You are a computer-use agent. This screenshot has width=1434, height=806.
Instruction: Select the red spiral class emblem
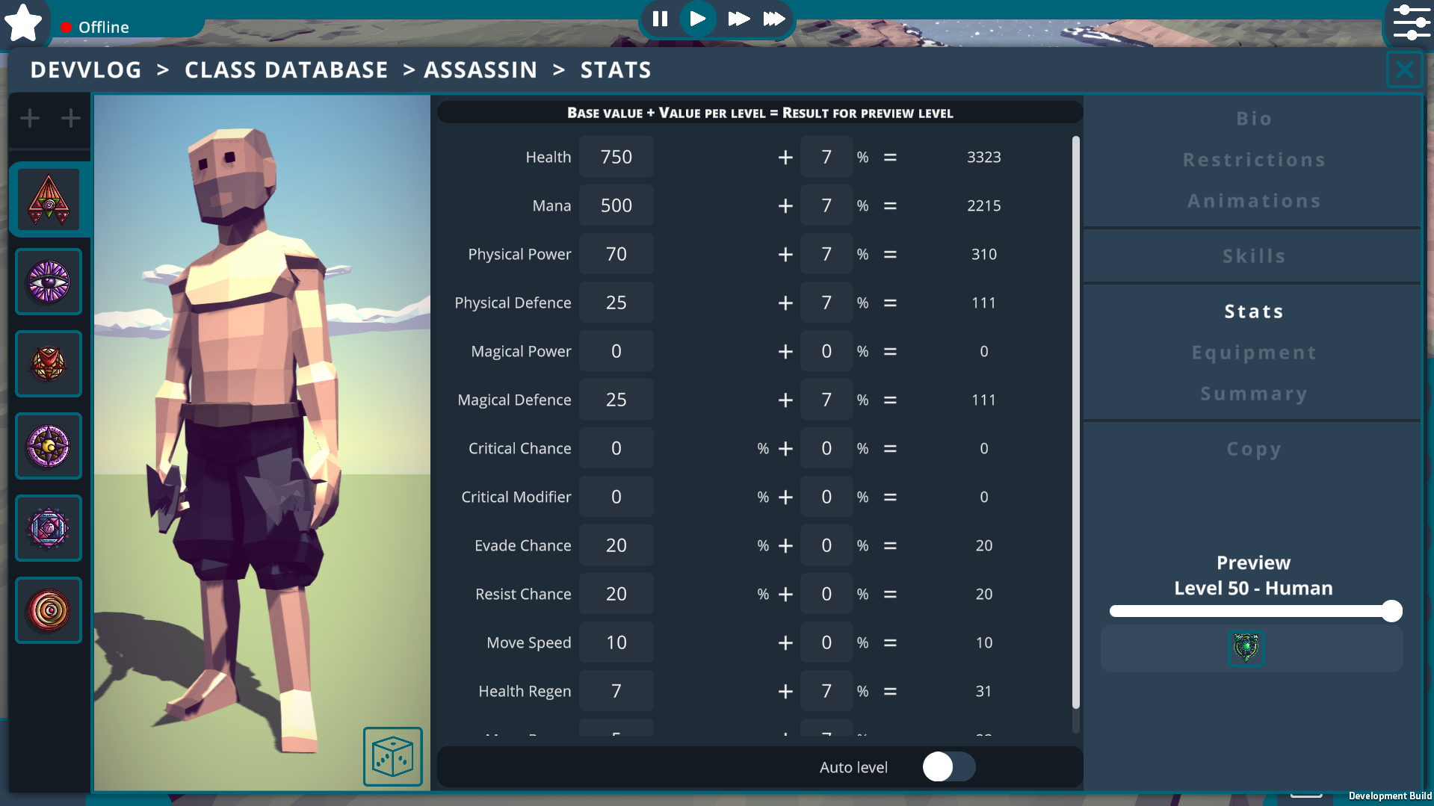click(49, 610)
